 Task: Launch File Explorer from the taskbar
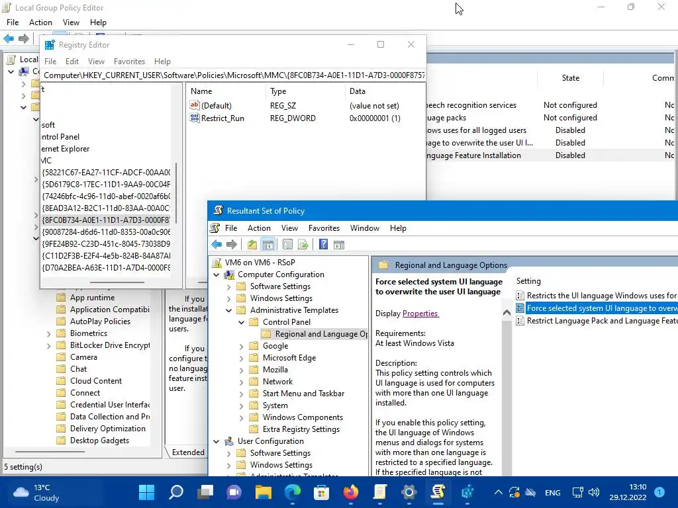(264, 492)
